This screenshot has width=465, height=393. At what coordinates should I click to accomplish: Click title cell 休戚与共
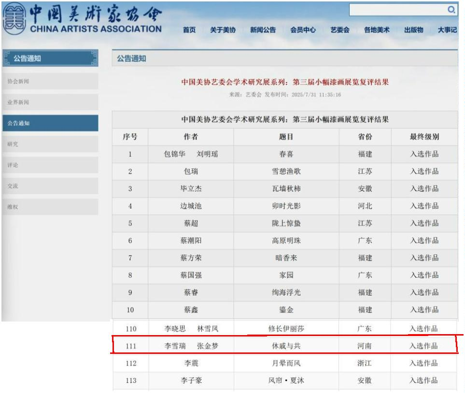tap(286, 346)
